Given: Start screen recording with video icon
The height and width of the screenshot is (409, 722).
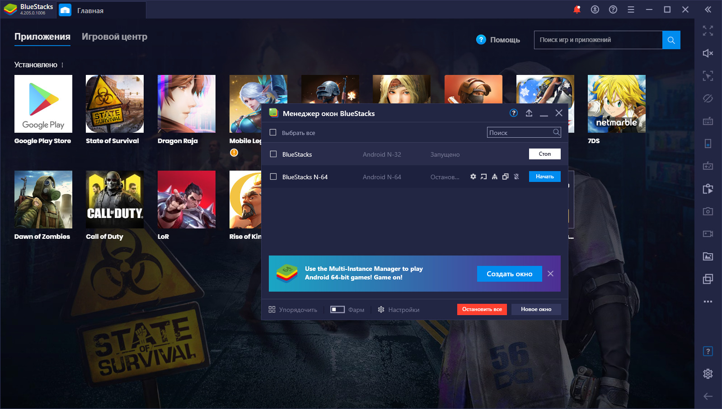Looking at the screenshot, I should point(708,234).
